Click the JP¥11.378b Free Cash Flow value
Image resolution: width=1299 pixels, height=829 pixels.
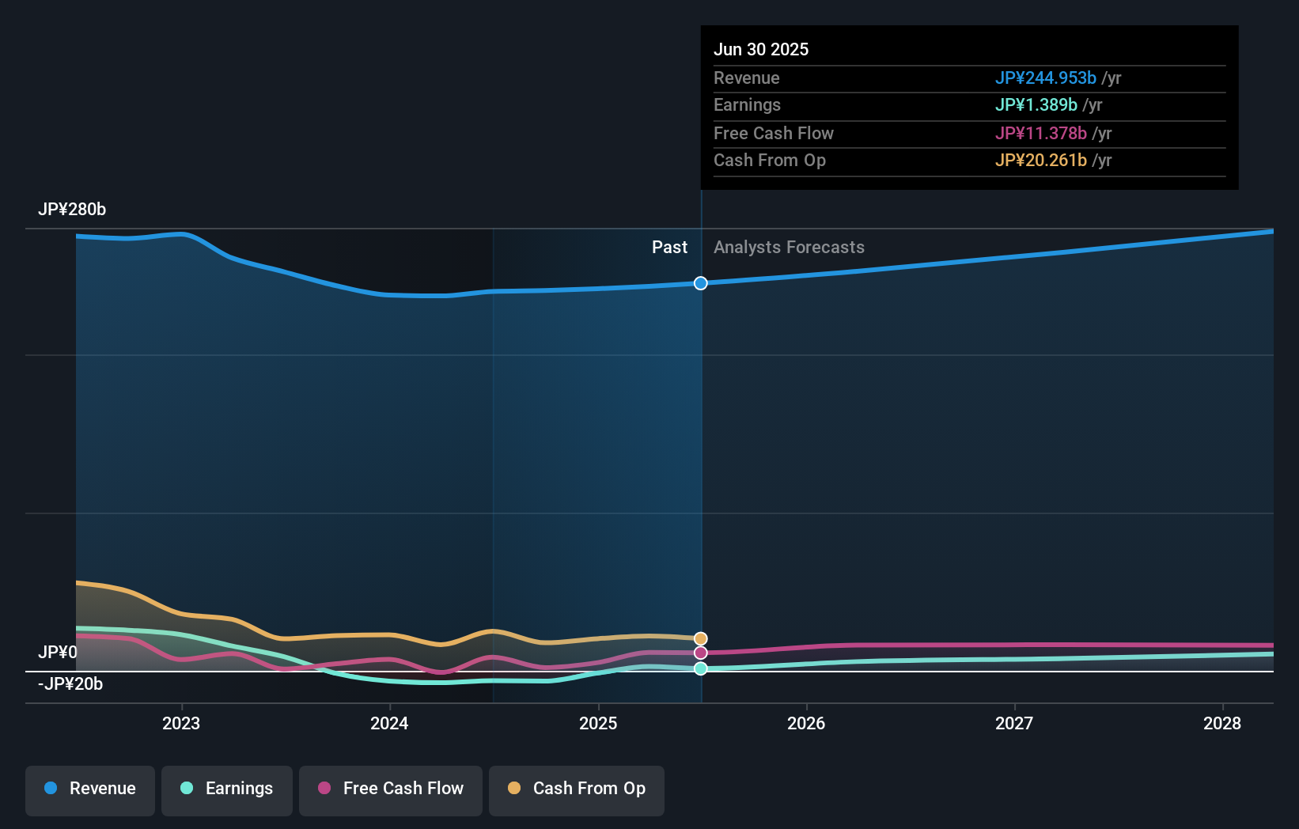pos(1041,134)
